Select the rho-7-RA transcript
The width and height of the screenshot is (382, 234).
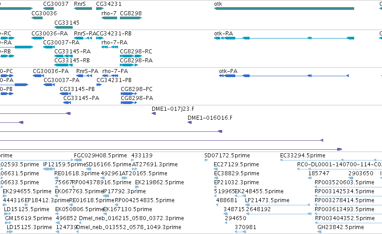[x=110, y=47]
